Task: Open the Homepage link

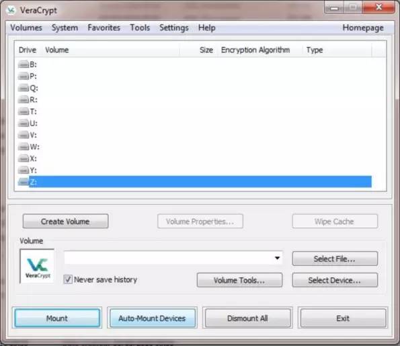Action: (x=363, y=28)
